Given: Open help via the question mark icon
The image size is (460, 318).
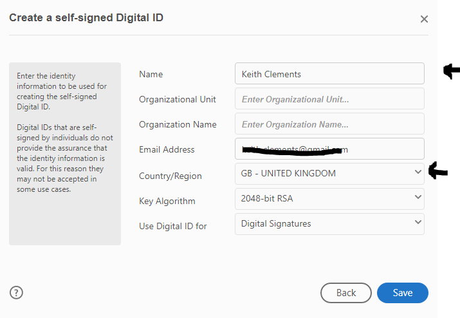Looking at the screenshot, I should point(16,292).
